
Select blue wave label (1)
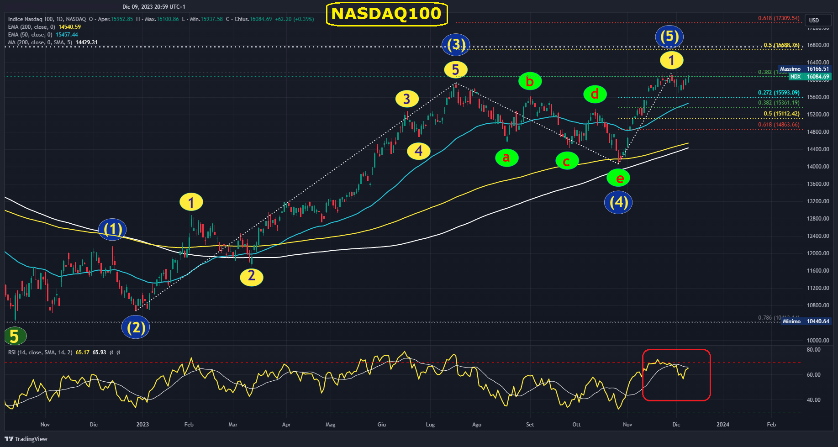[x=112, y=229]
